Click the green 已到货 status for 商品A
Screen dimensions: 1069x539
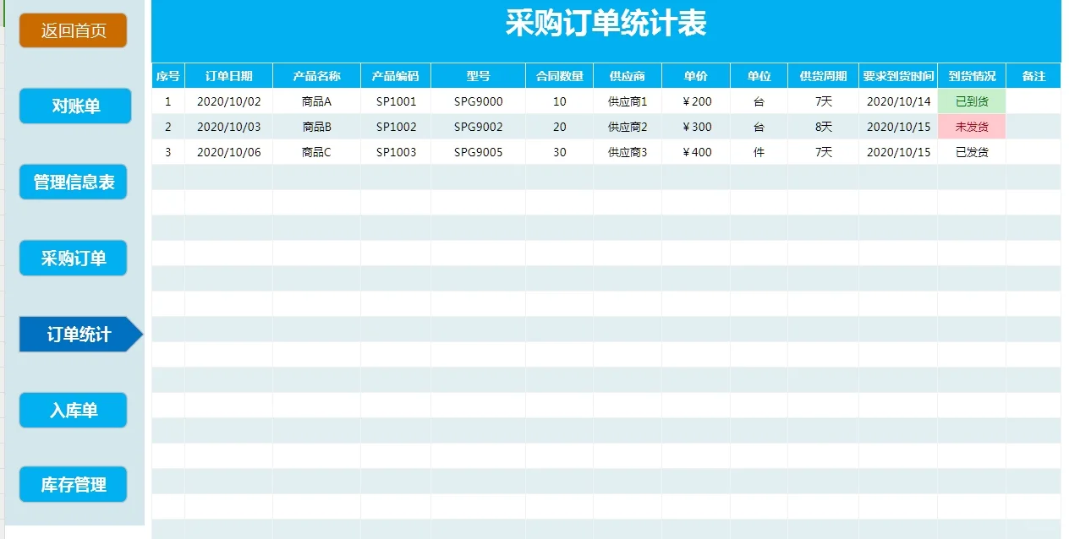pyautogui.click(x=971, y=99)
